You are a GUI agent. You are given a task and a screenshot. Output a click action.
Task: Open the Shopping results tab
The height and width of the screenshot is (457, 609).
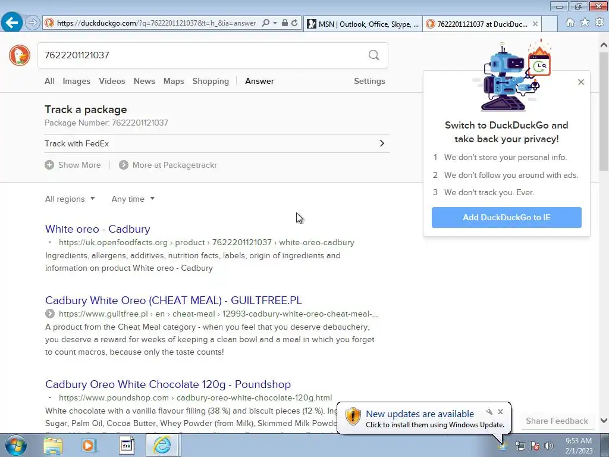211,81
